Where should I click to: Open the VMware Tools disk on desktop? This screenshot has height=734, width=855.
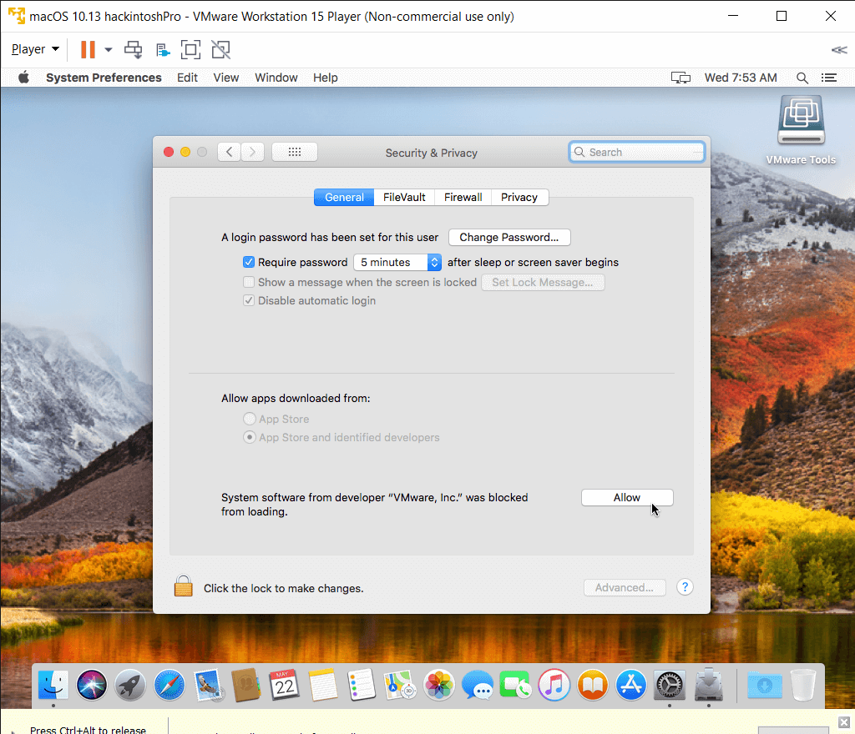pos(801,129)
